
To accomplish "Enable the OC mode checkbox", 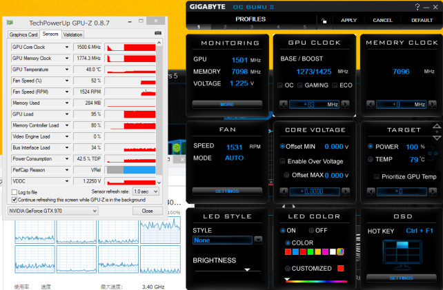I will click(280, 85).
